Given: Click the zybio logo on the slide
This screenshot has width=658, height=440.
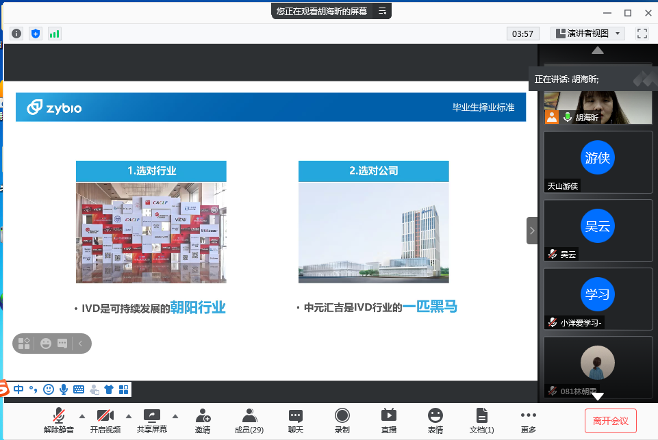Looking at the screenshot, I should 54,108.
